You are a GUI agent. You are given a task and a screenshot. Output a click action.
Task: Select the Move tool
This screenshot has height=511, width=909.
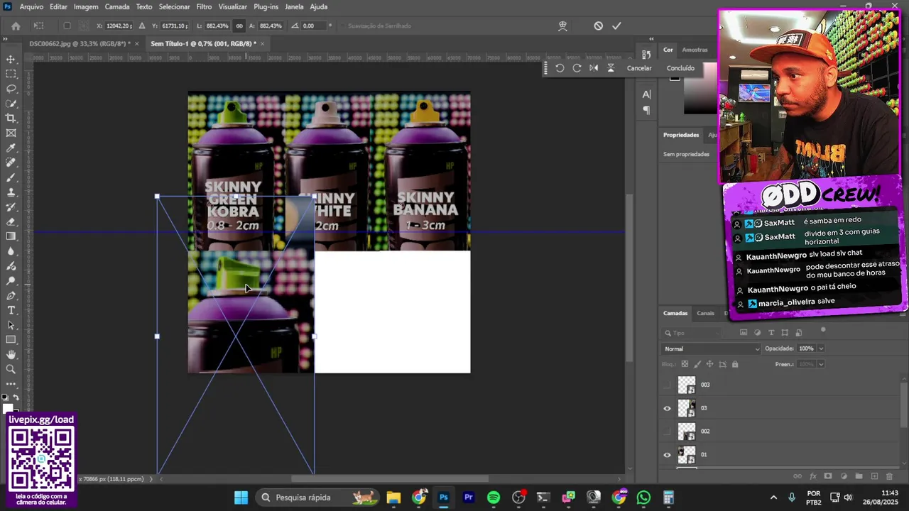11,59
